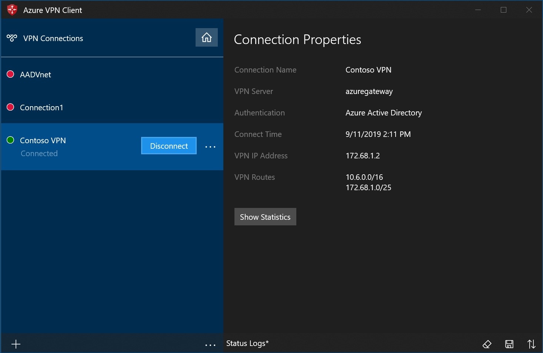Click the red status dot beside Connection1
543x353 pixels.
click(10, 107)
